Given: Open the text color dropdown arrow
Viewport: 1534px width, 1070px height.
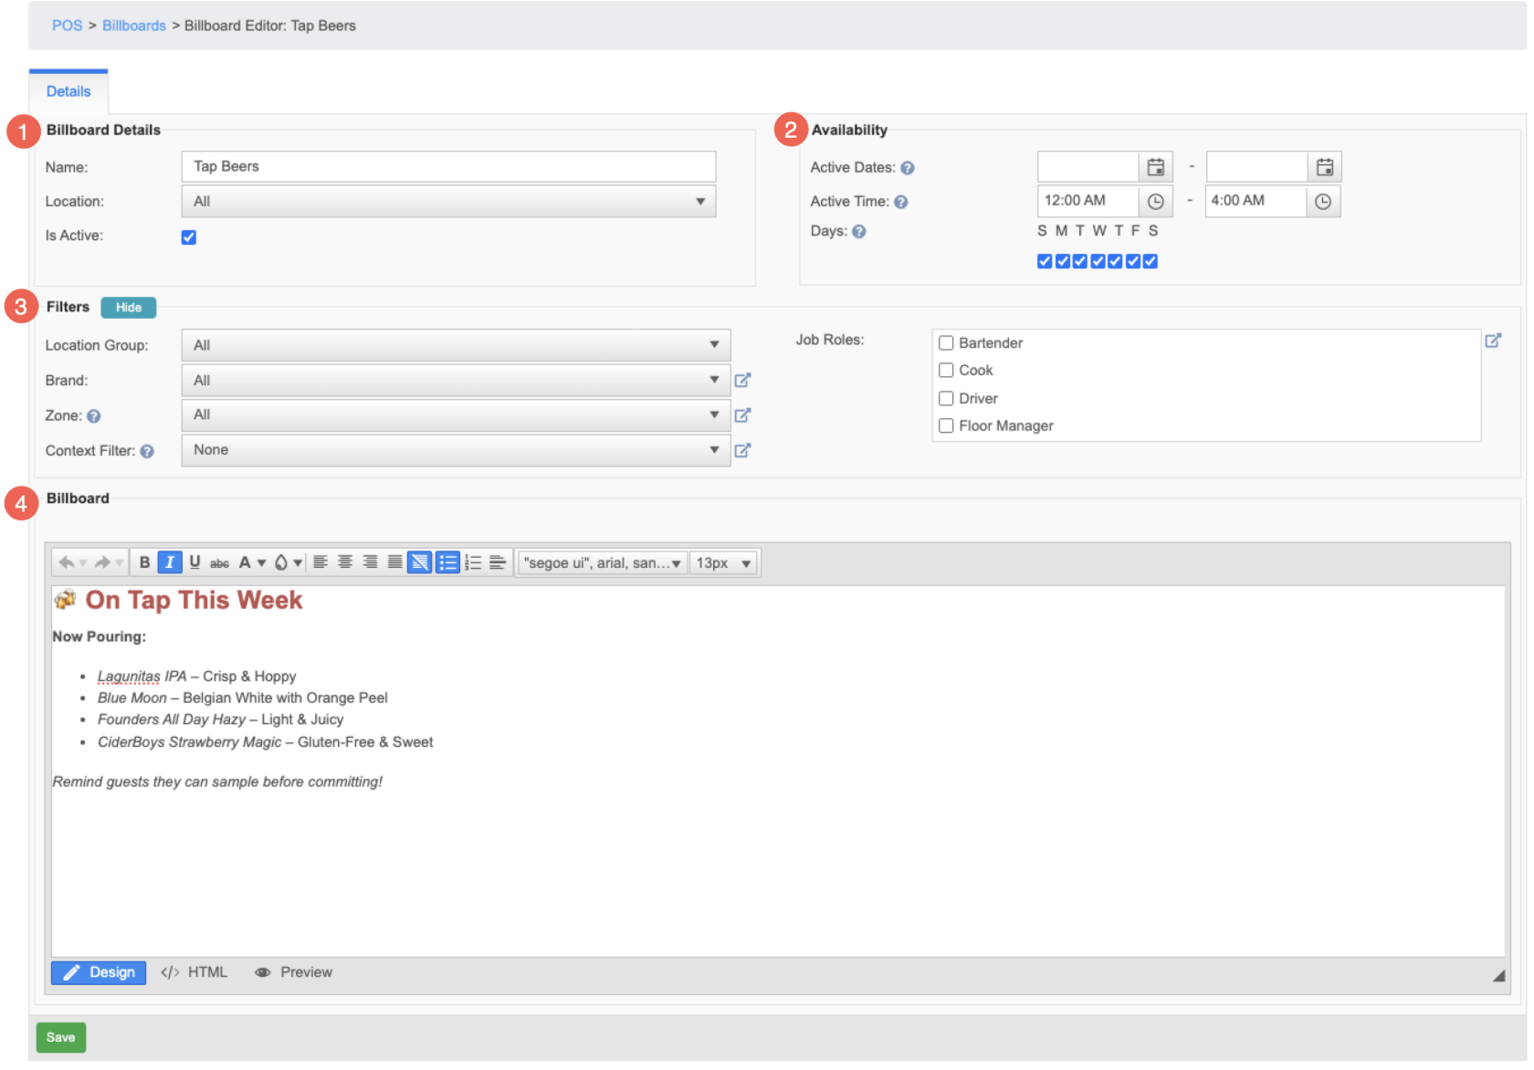Looking at the screenshot, I should [x=261, y=563].
